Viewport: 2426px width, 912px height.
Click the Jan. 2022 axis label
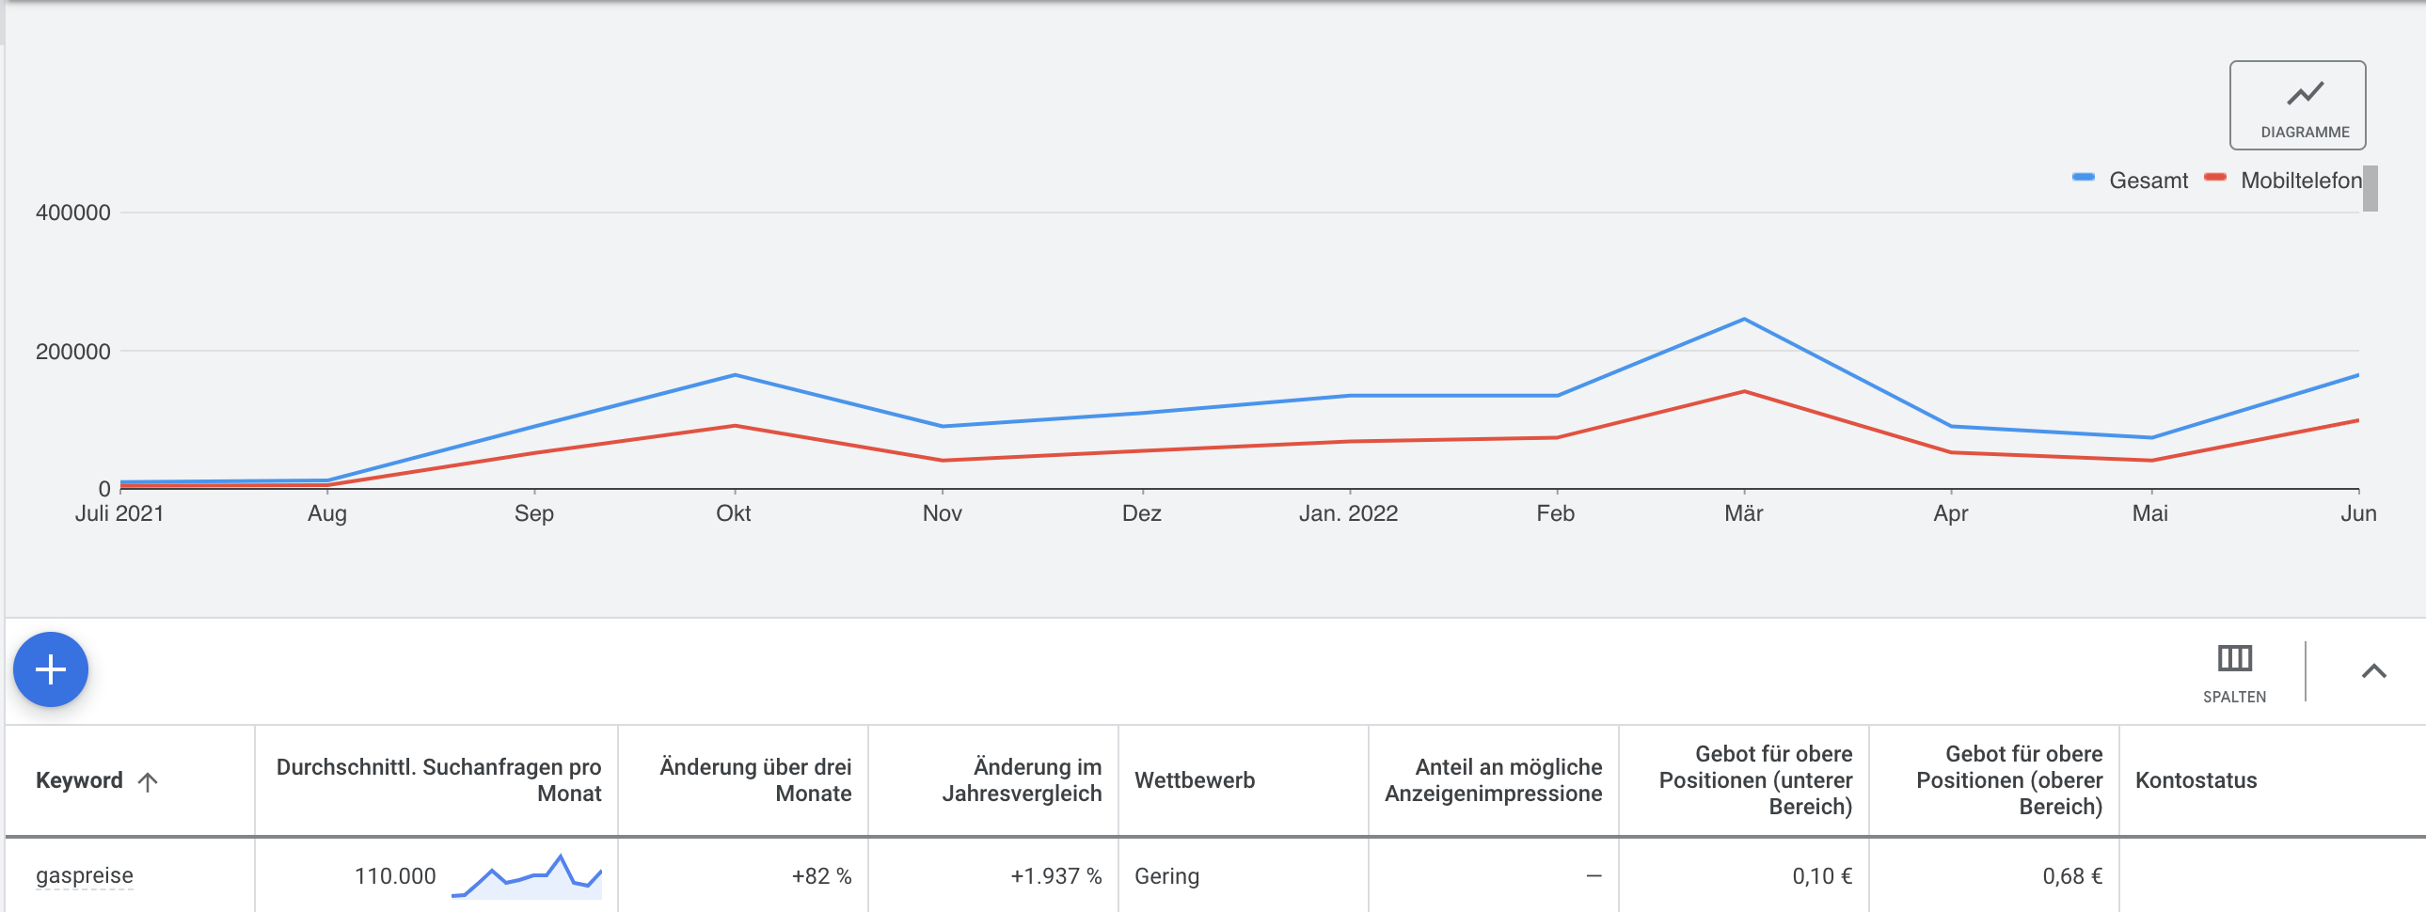pyautogui.click(x=1349, y=513)
